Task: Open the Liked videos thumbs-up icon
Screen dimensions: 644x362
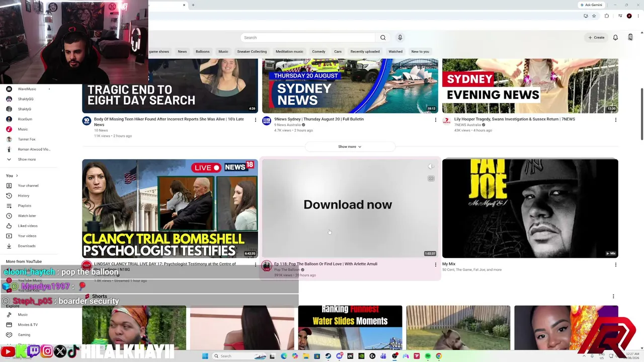Action: coord(9,226)
